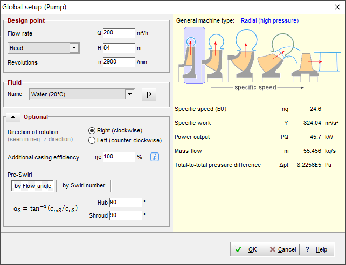Click the Cancel button
The width and height of the screenshot is (346, 265).
point(282,249)
